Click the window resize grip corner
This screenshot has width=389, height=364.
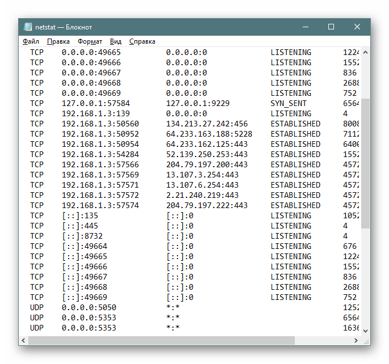click(366, 342)
